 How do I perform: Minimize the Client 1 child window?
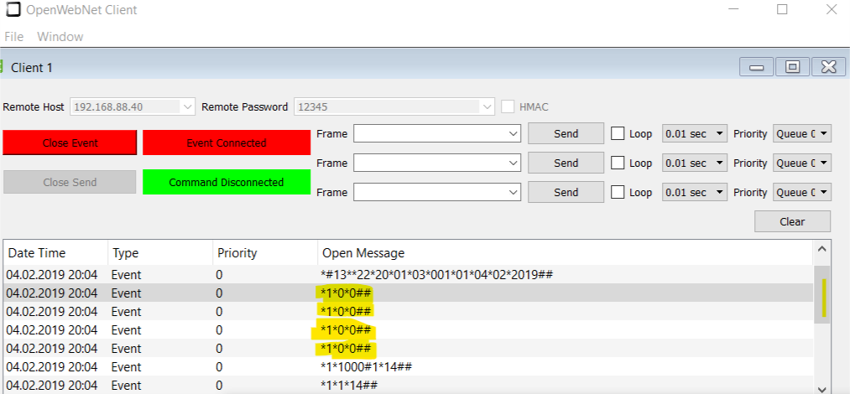[x=756, y=67]
